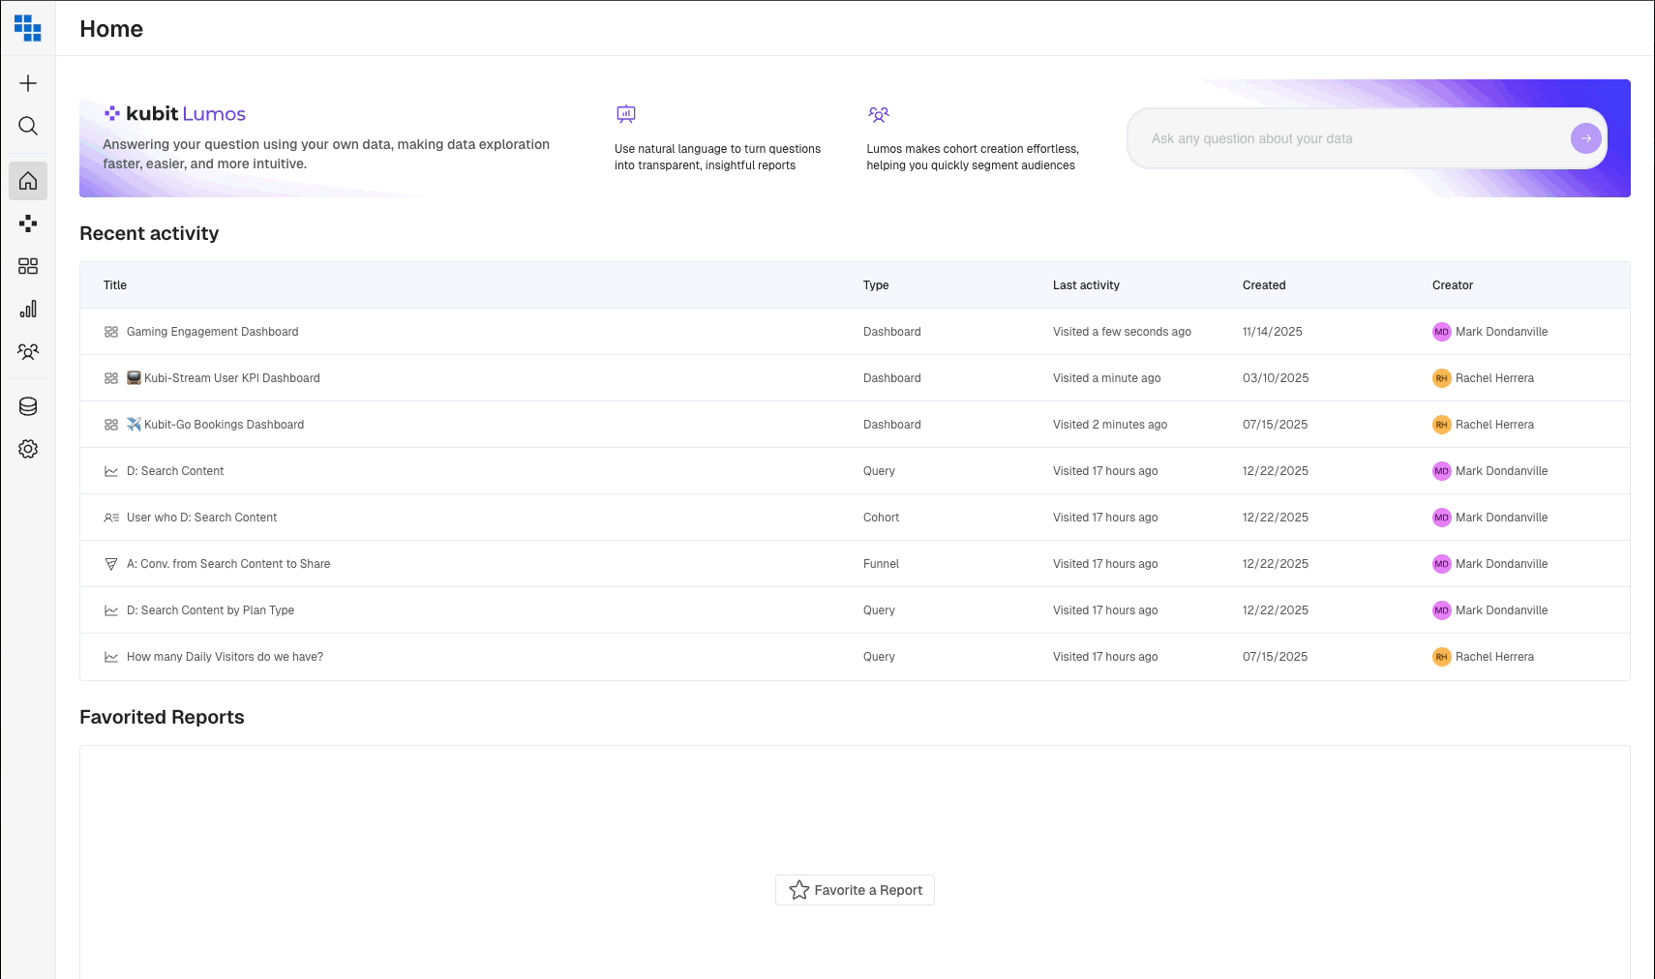Open How many Daily Visitors do we have?

click(226, 657)
